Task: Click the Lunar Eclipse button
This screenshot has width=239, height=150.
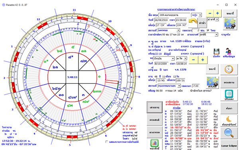Action: click(229, 146)
